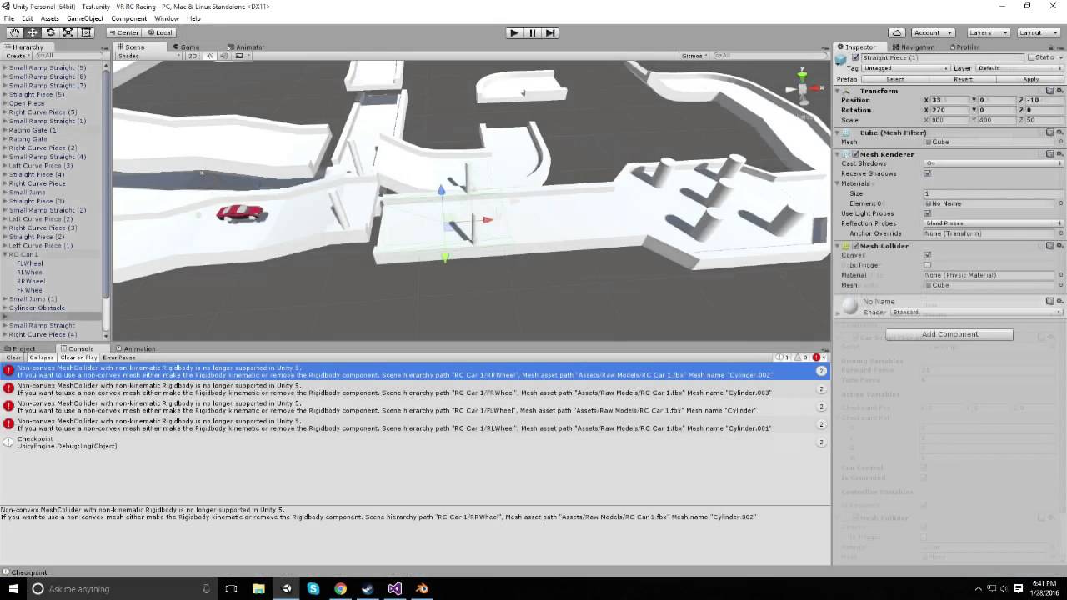
Task: Open the Cloud services icon
Action: click(x=897, y=32)
